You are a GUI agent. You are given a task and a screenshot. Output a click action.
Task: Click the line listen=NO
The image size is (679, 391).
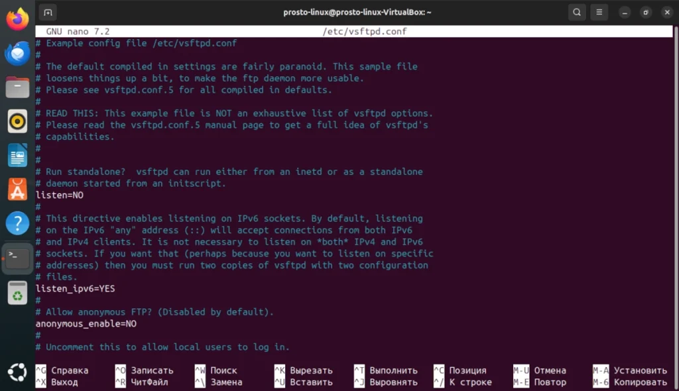point(59,195)
